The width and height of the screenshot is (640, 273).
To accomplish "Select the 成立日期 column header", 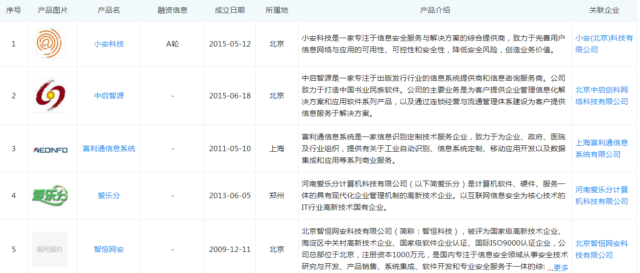I will coord(230,10).
